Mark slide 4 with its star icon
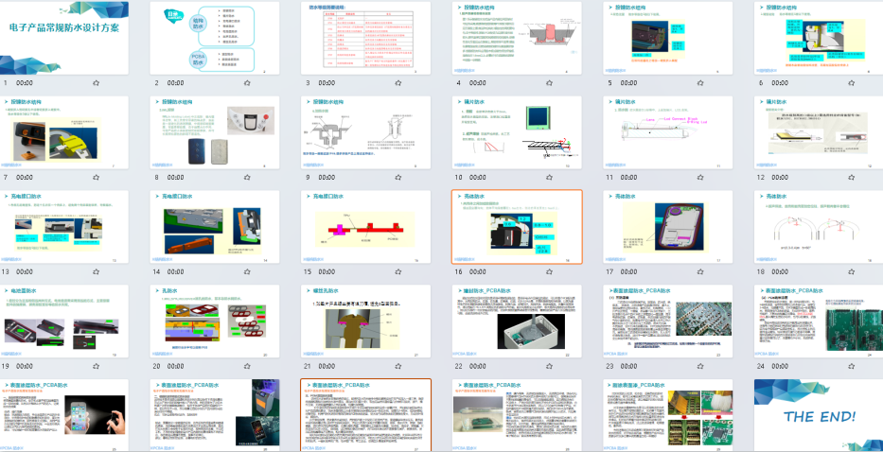Image resolution: width=883 pixels, height=452 pixels. (x=550, y=83)
